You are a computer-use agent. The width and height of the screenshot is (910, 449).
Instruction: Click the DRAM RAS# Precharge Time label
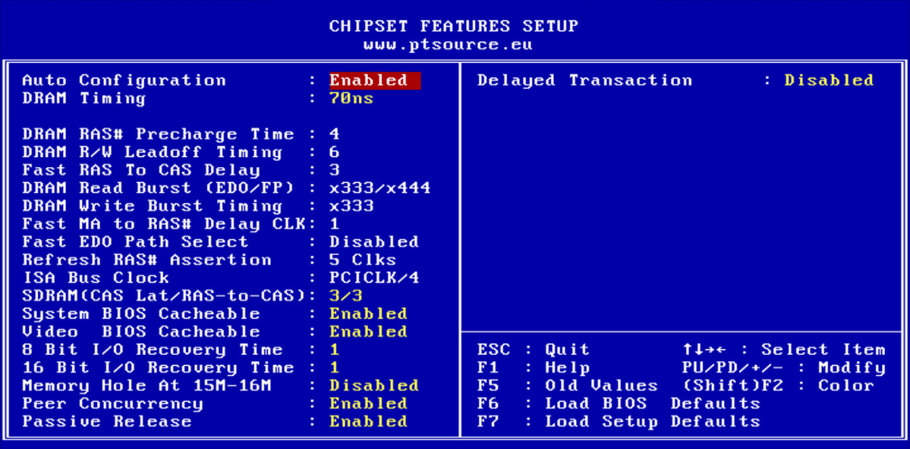click(158, 134)
